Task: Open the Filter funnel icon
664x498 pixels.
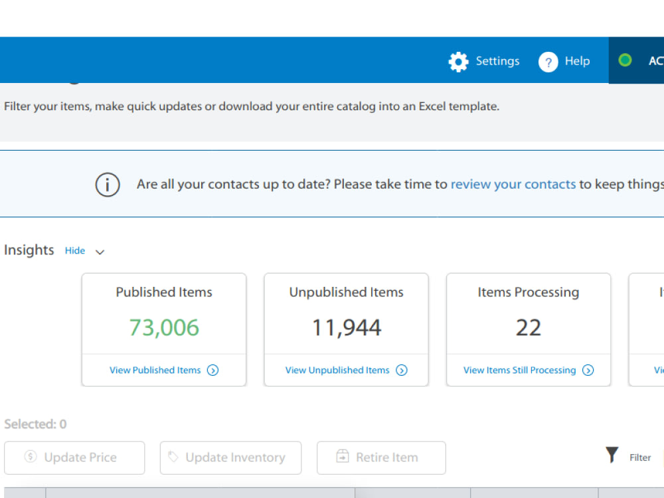Action: (x=612, y=456)
